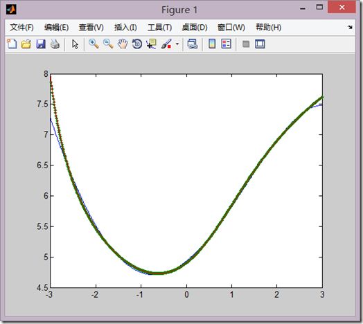
Task: Close the Figure 1 window
Action: 342,7
